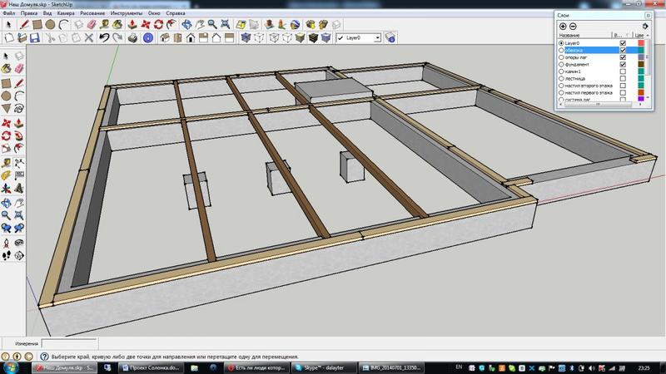Select the Zoom magnifier tool in top toolbar
The height and width of the screenshot is (374, 666).
point(211,24)
